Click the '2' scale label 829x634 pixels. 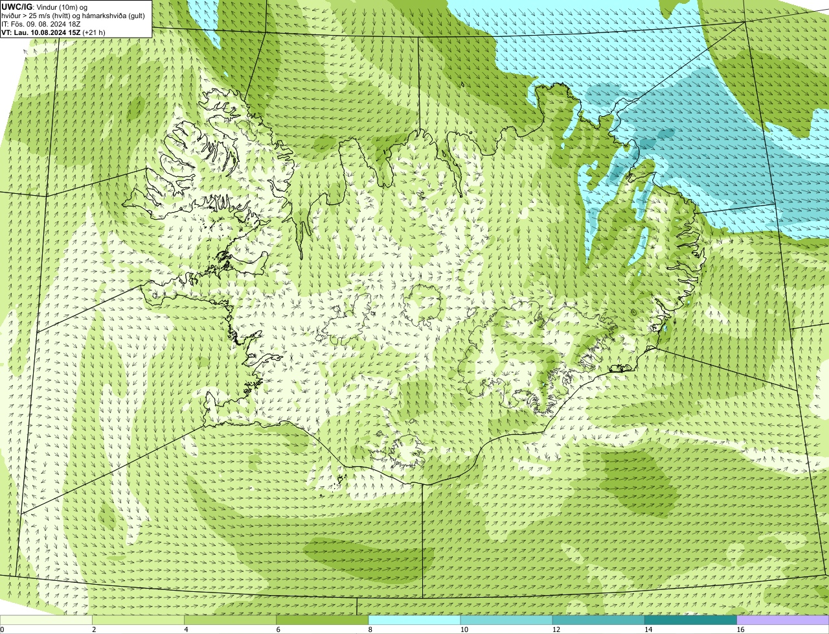pyautogui.click(x=94, y=629)
